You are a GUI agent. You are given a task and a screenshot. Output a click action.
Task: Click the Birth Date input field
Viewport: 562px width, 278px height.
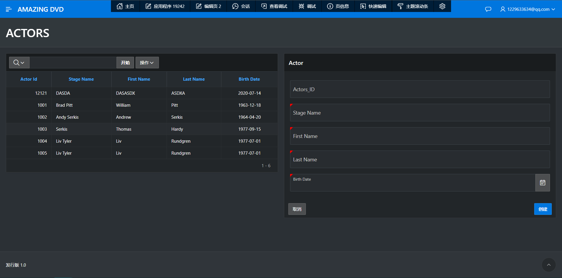click(x=413, y=183)
